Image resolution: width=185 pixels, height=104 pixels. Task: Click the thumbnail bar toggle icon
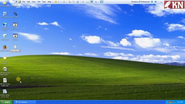pos(88,2)
